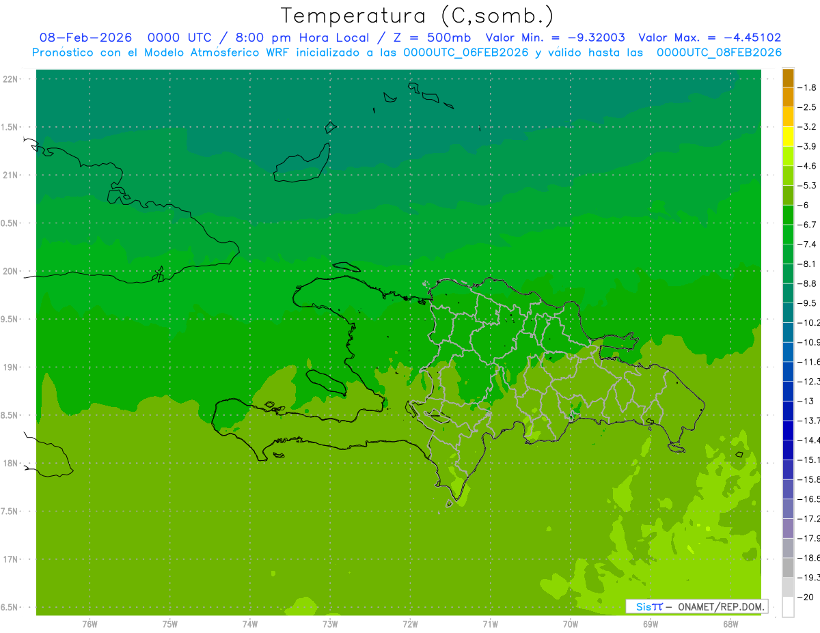820x633 pixels.
Task: Click the '0000UTC_06FEB2026' initialization time
Action: click(x=467, y=53)
